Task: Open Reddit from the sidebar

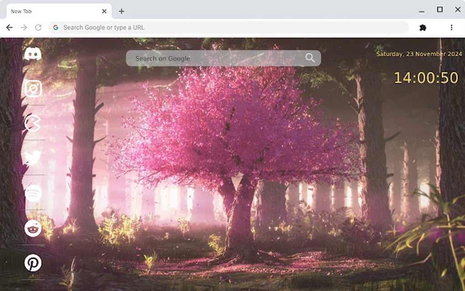Action: (32, 228)
